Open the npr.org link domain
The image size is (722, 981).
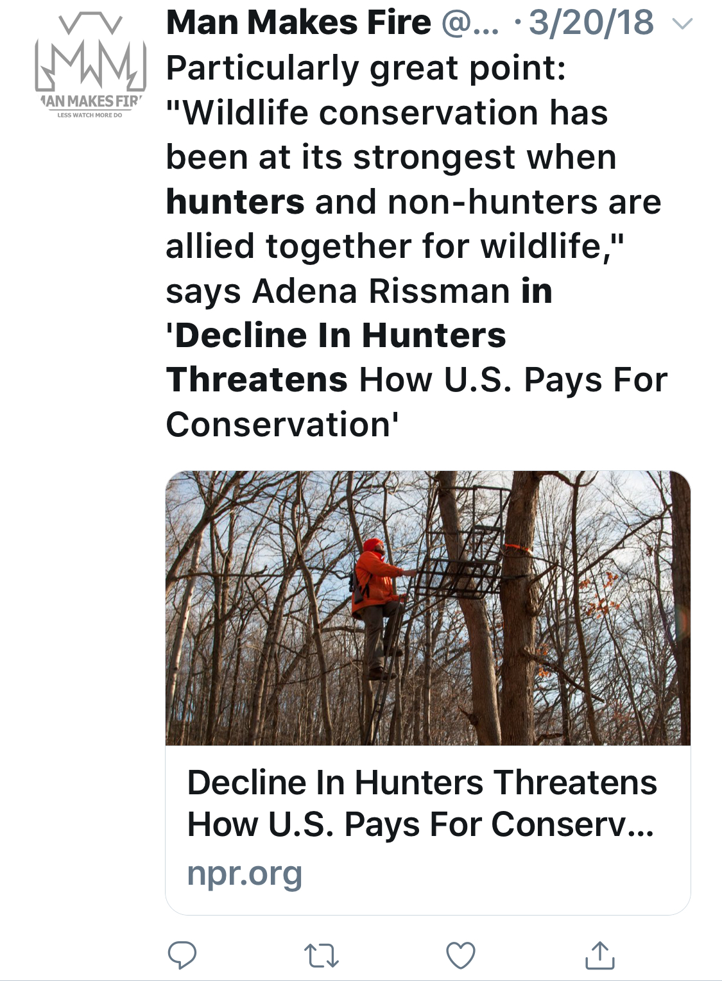[x=245, y=873]
